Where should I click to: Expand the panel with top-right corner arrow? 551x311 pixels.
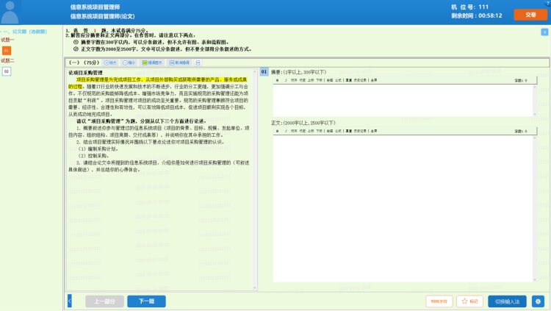[x=544, y=32]
